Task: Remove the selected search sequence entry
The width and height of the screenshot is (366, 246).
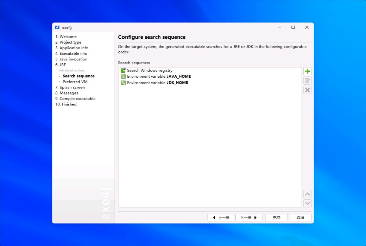Action: coord(308,90)
